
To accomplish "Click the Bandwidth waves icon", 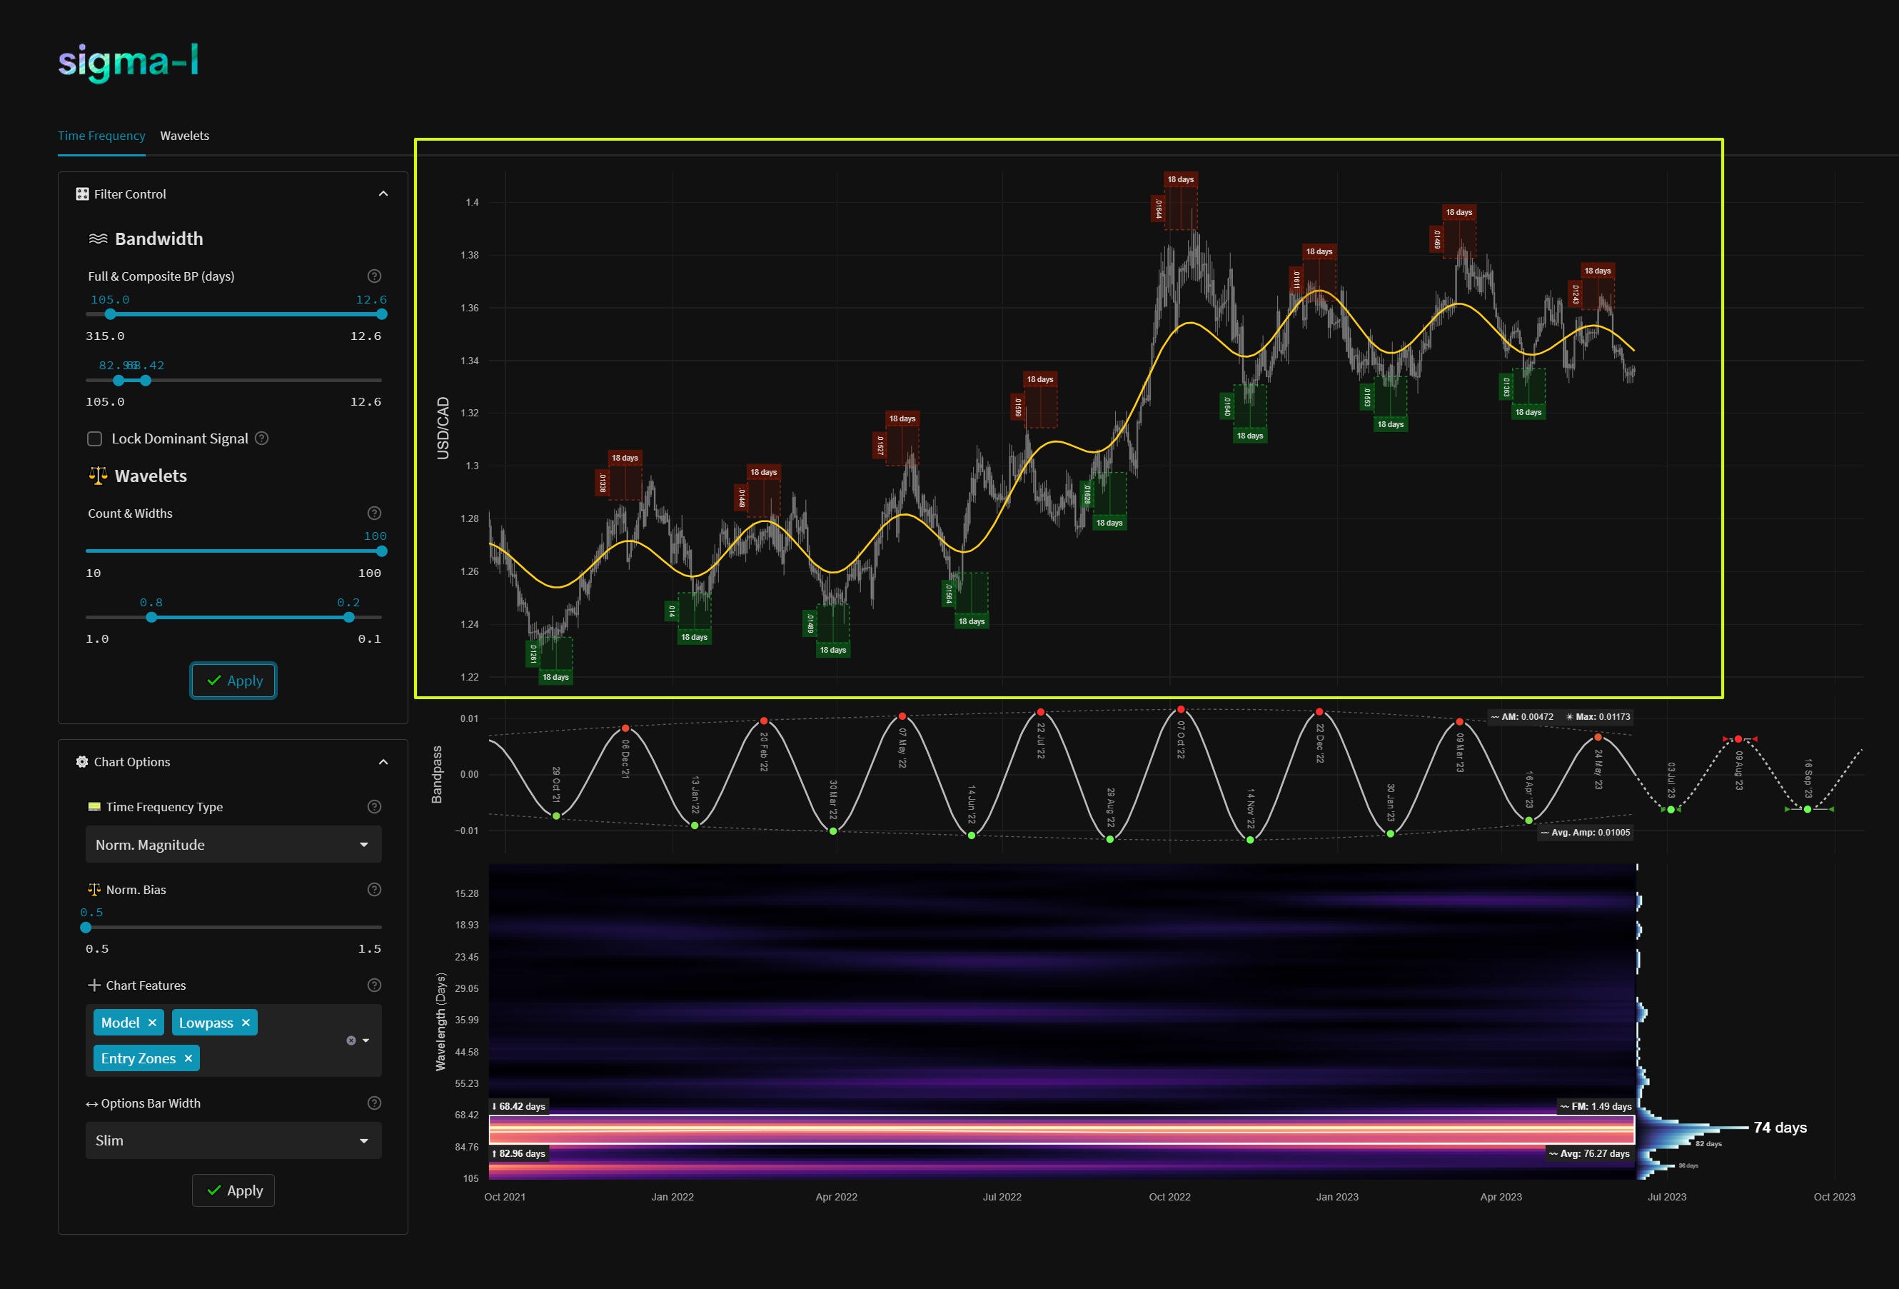I will tap(98, 238).
